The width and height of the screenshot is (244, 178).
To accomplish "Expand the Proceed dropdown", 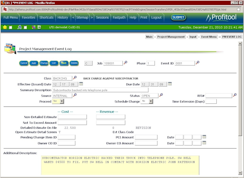I will 62,101.
